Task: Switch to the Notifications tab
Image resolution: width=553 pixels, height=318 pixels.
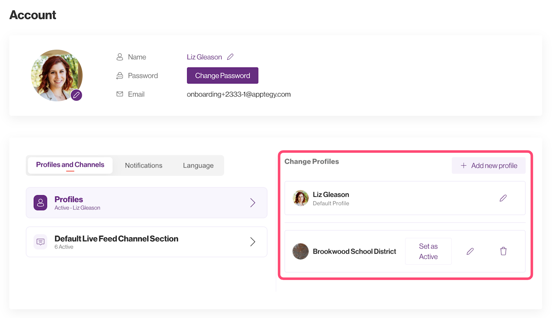Action: coord(143,165)
